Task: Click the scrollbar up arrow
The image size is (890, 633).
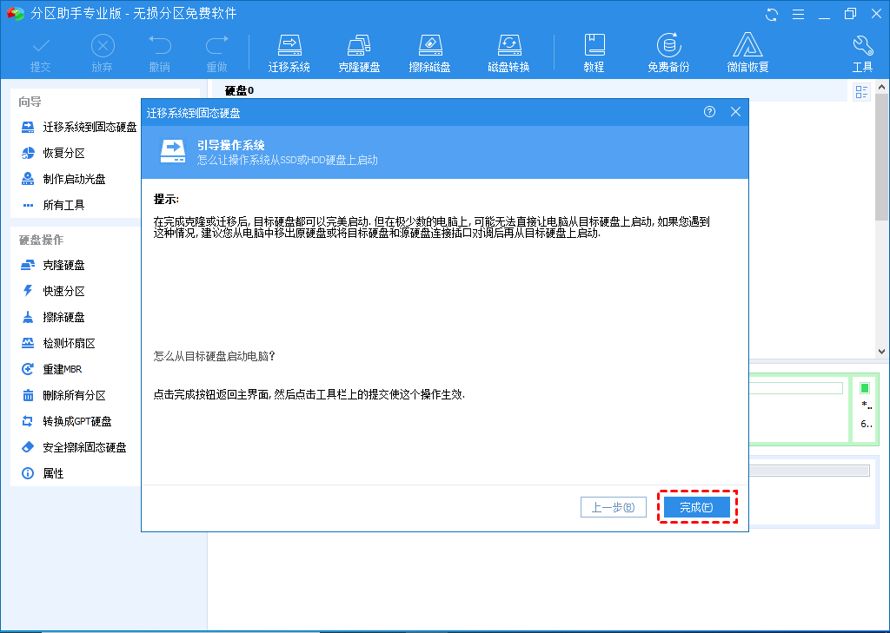Action: click(x=882, y=88)
